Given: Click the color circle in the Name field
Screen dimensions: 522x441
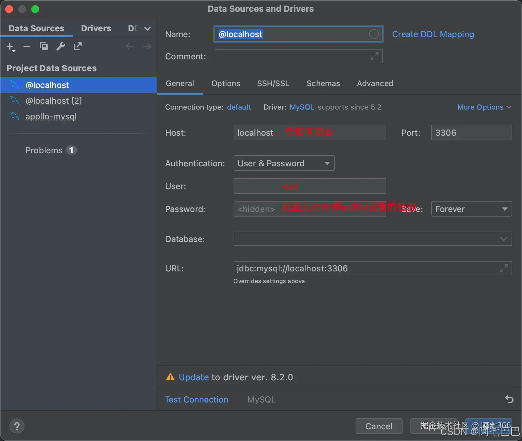Looking at the screenshot, I should click(x=374, y=34).
